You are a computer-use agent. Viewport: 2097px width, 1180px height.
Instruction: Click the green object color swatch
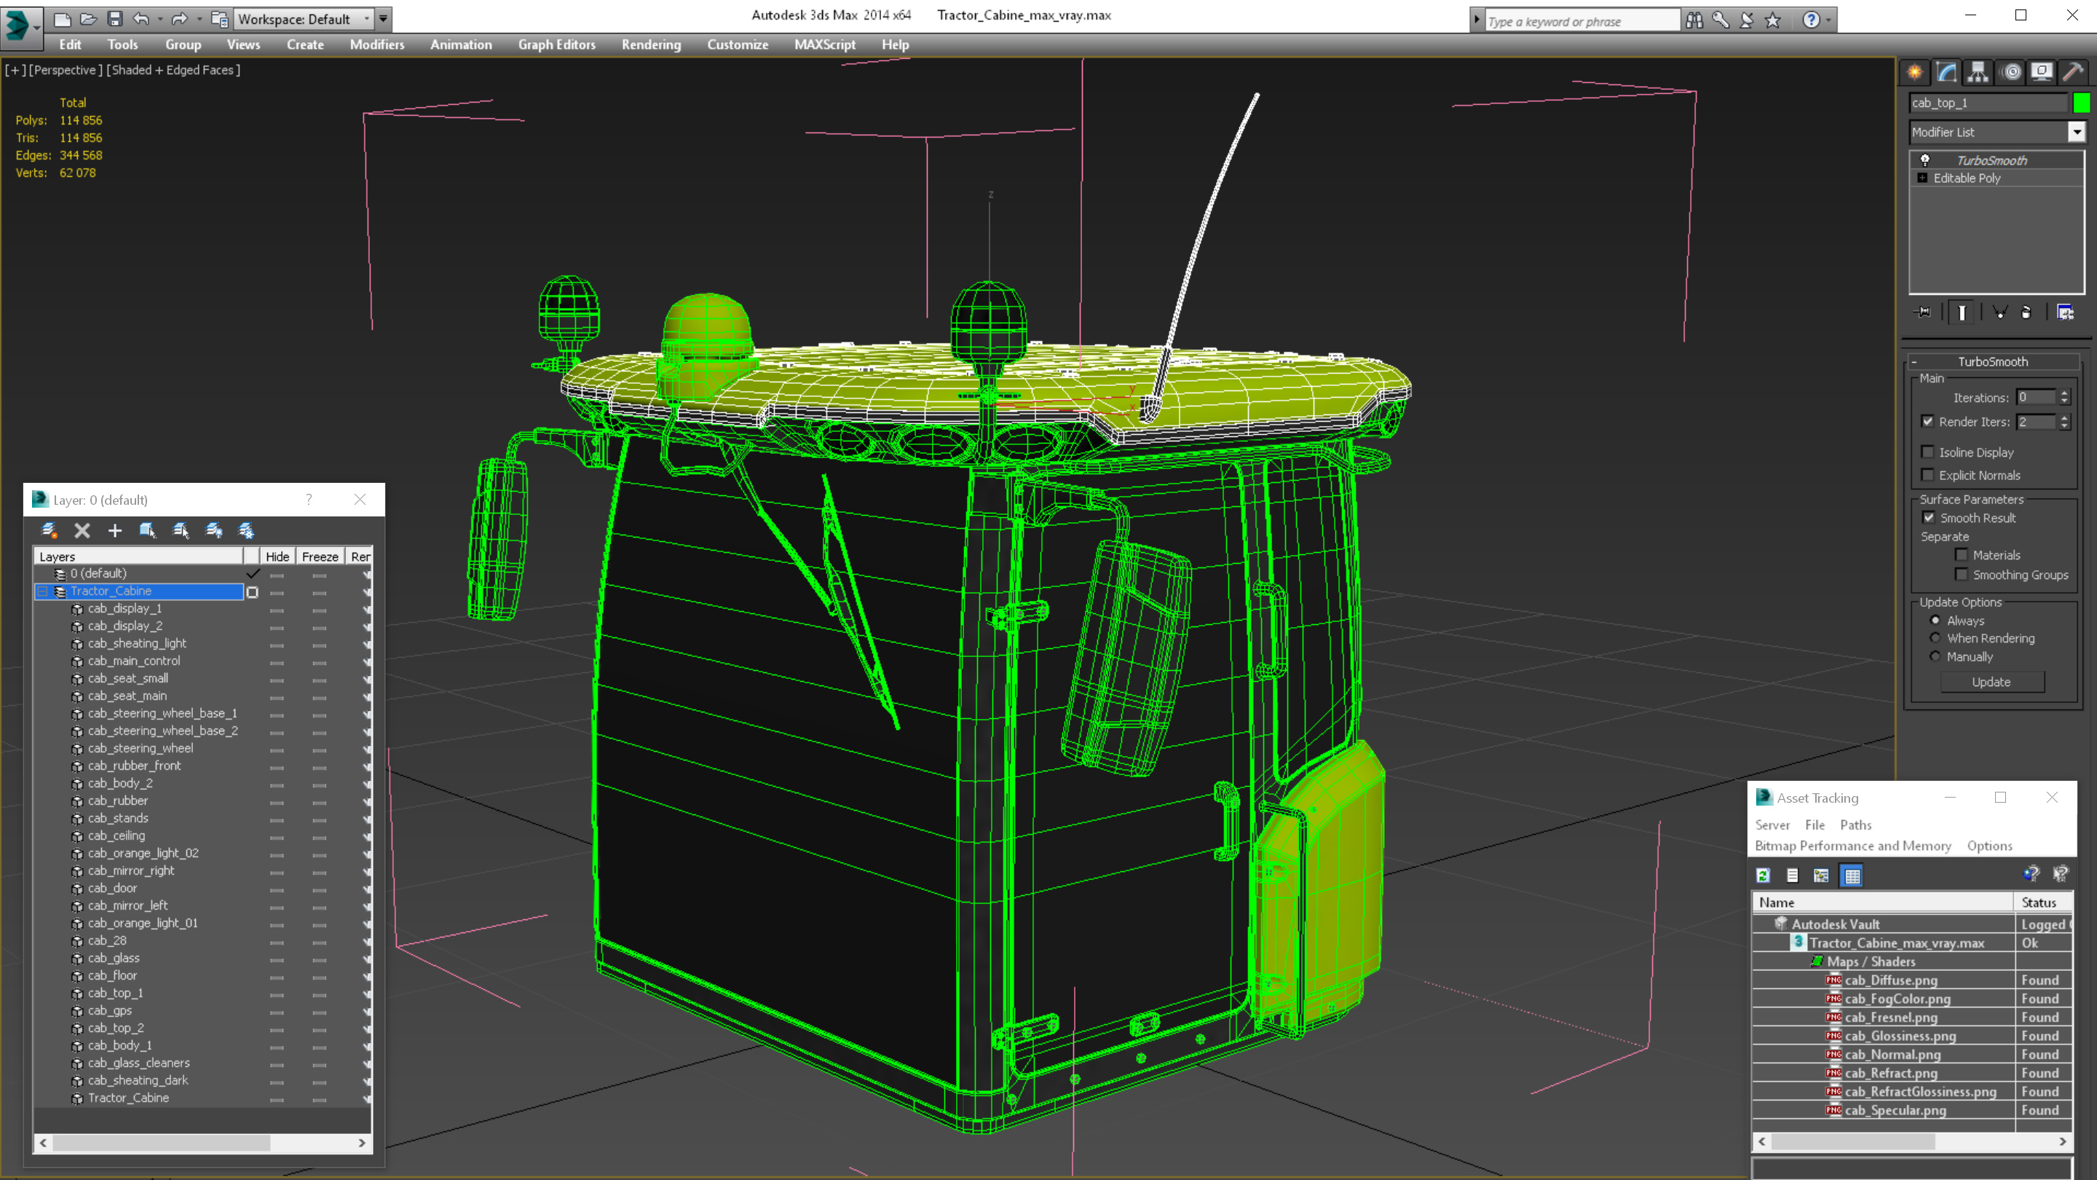[2081, 103]
